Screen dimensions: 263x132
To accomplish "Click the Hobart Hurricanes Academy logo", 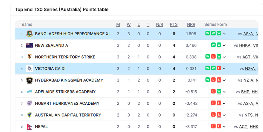I will [29, 103].
